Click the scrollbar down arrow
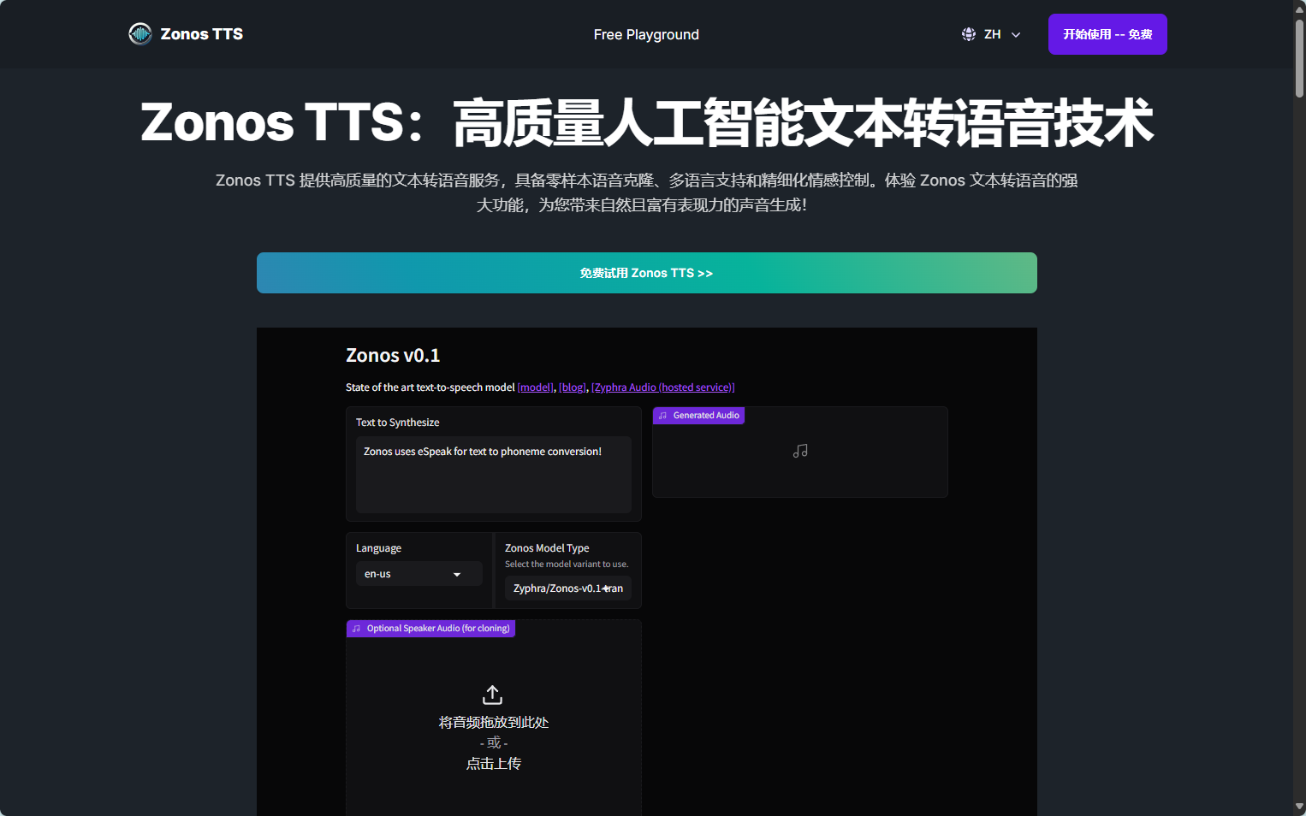The width and height of the screenshot is (1306, 816). (1299, 807)
